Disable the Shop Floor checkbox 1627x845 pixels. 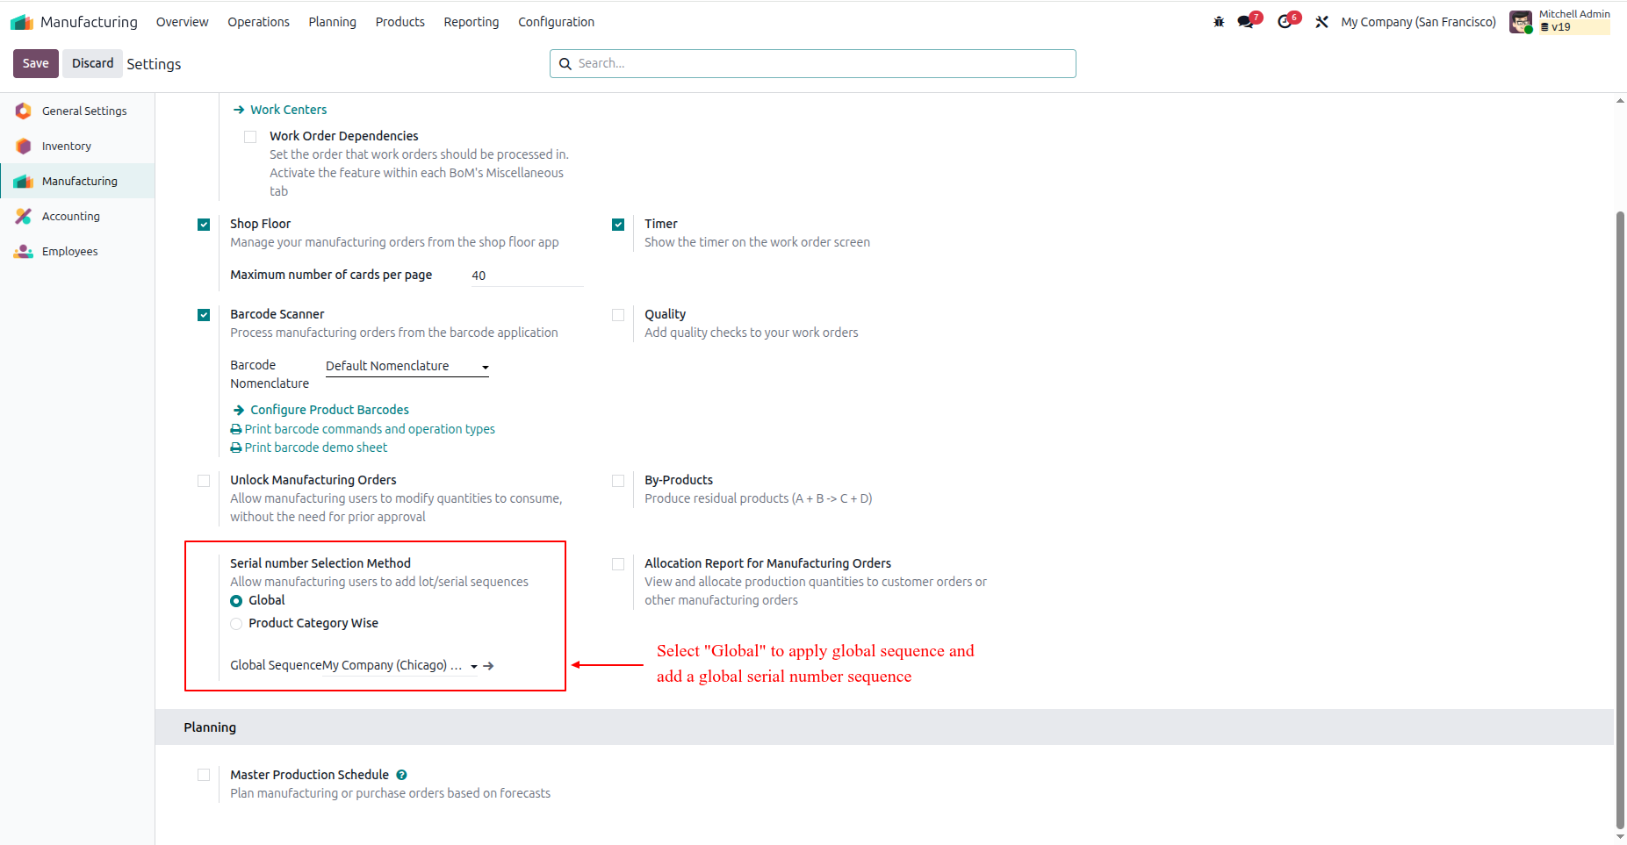coord(204,225)
